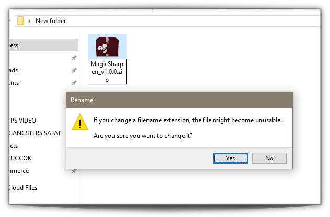Click the pin icon next to commerce item

pyautogui.click(x=74, y=171)
